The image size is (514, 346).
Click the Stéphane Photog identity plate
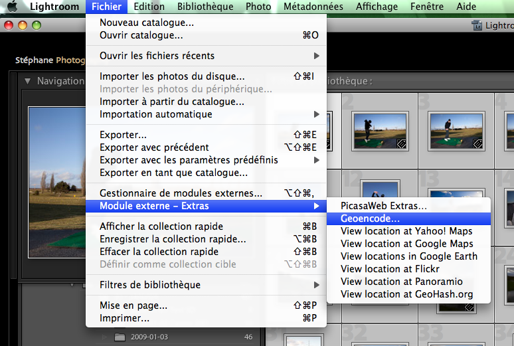coord(50,60)
